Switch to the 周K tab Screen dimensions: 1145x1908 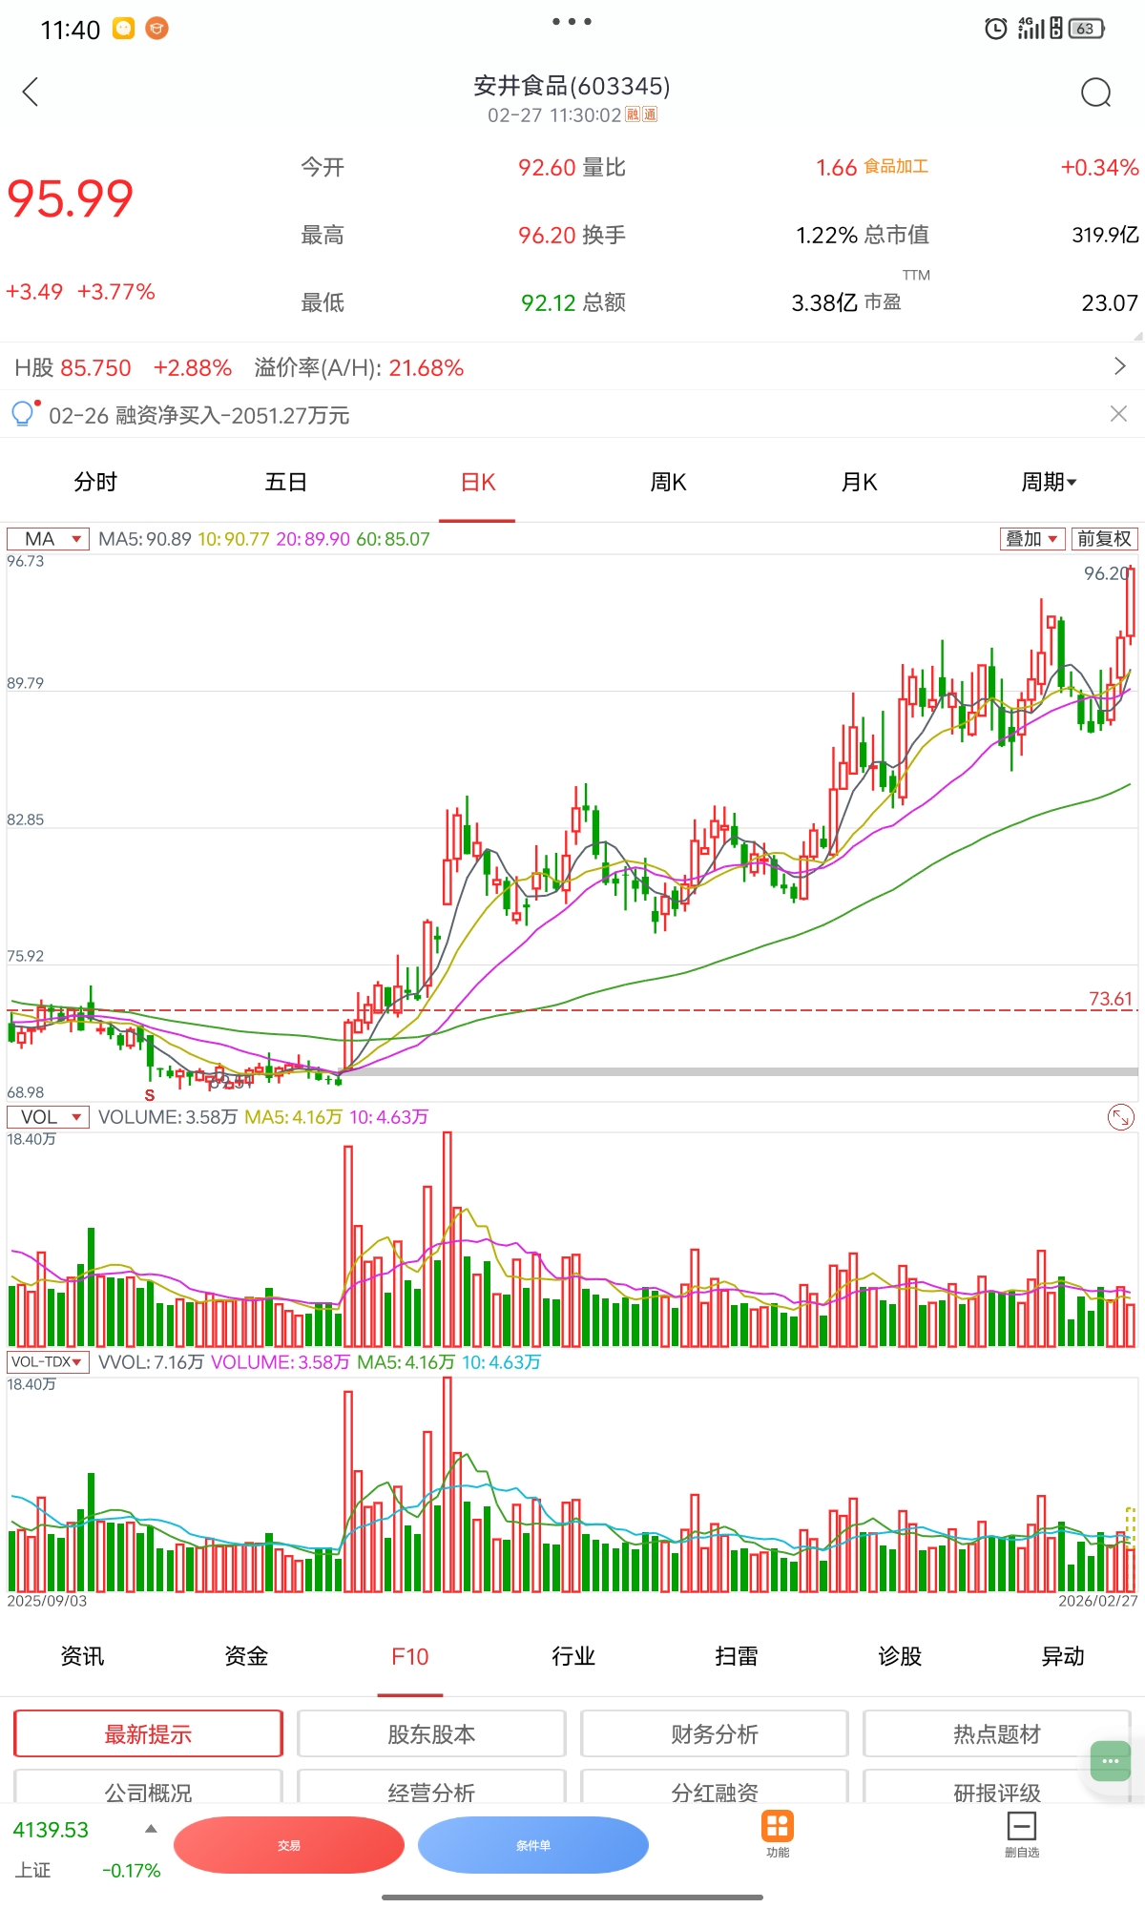click(x=668, y=483)
